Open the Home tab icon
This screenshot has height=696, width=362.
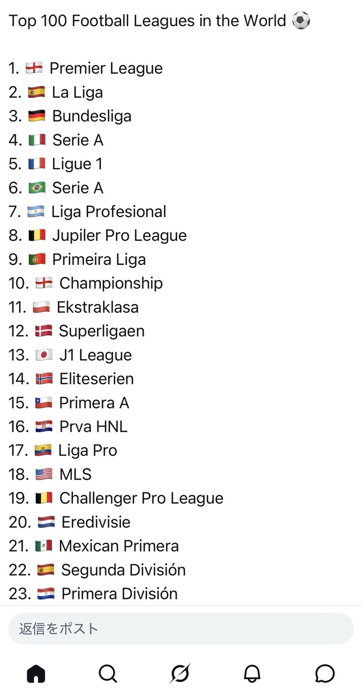pos(36,674)
